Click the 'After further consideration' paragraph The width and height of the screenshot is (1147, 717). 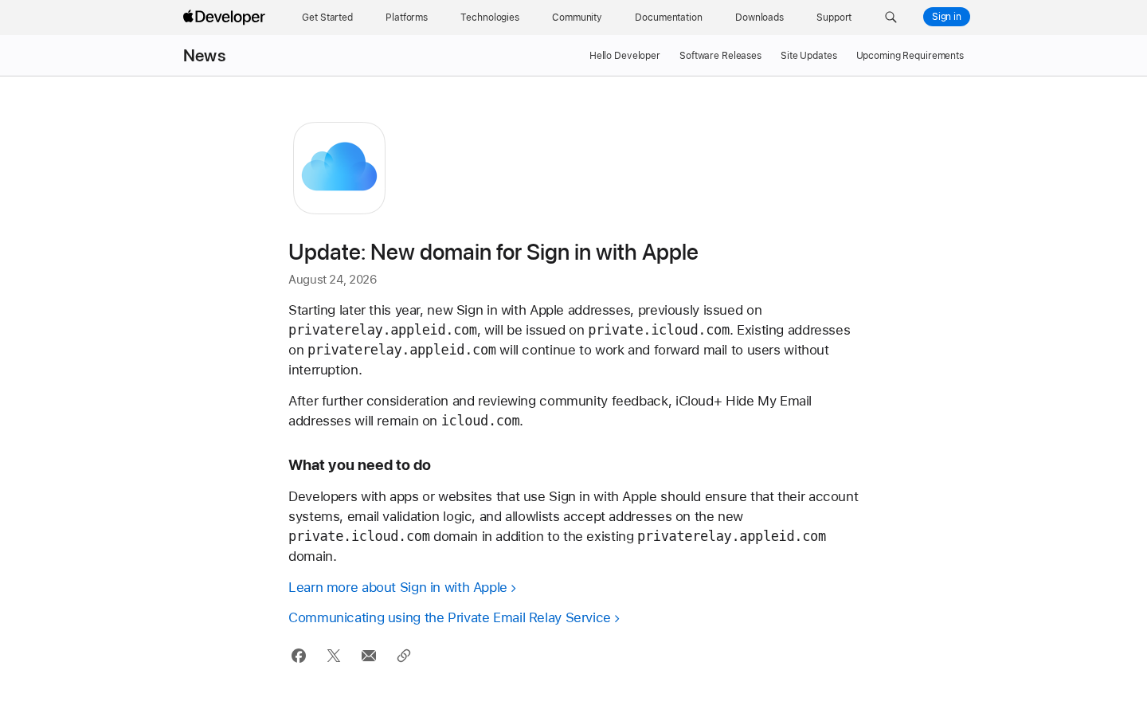(x=550, y=410)
